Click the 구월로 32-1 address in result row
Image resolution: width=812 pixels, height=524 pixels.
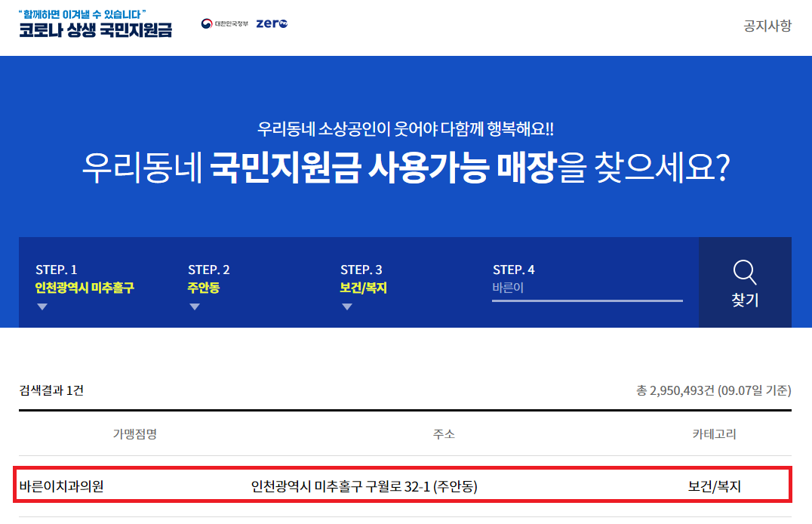coord(364,486)
